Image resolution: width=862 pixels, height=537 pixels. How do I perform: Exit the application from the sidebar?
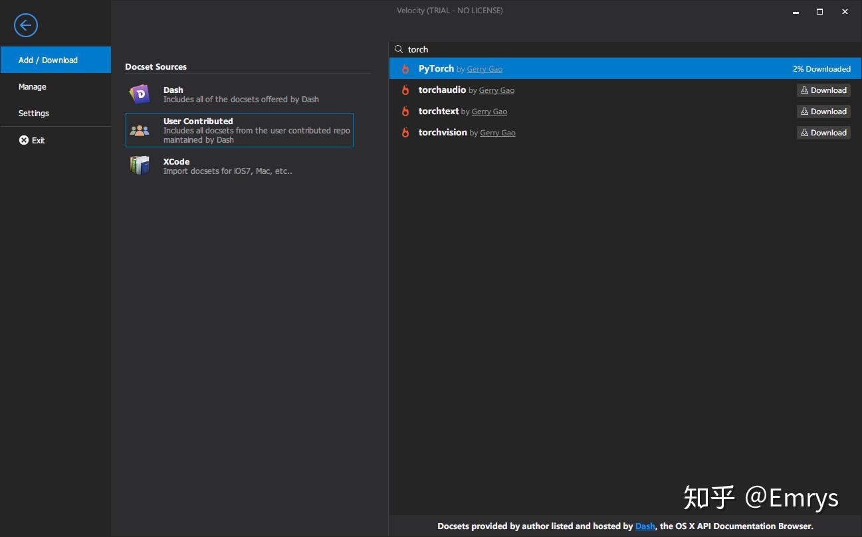click(x=33, y=141)
